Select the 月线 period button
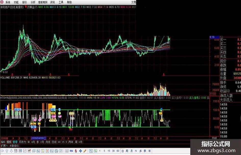 (x=48, y=142)
